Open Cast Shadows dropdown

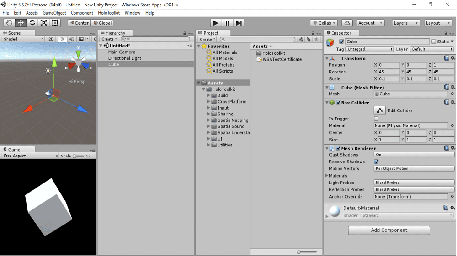pyautogui.click(x=414, y=155)
